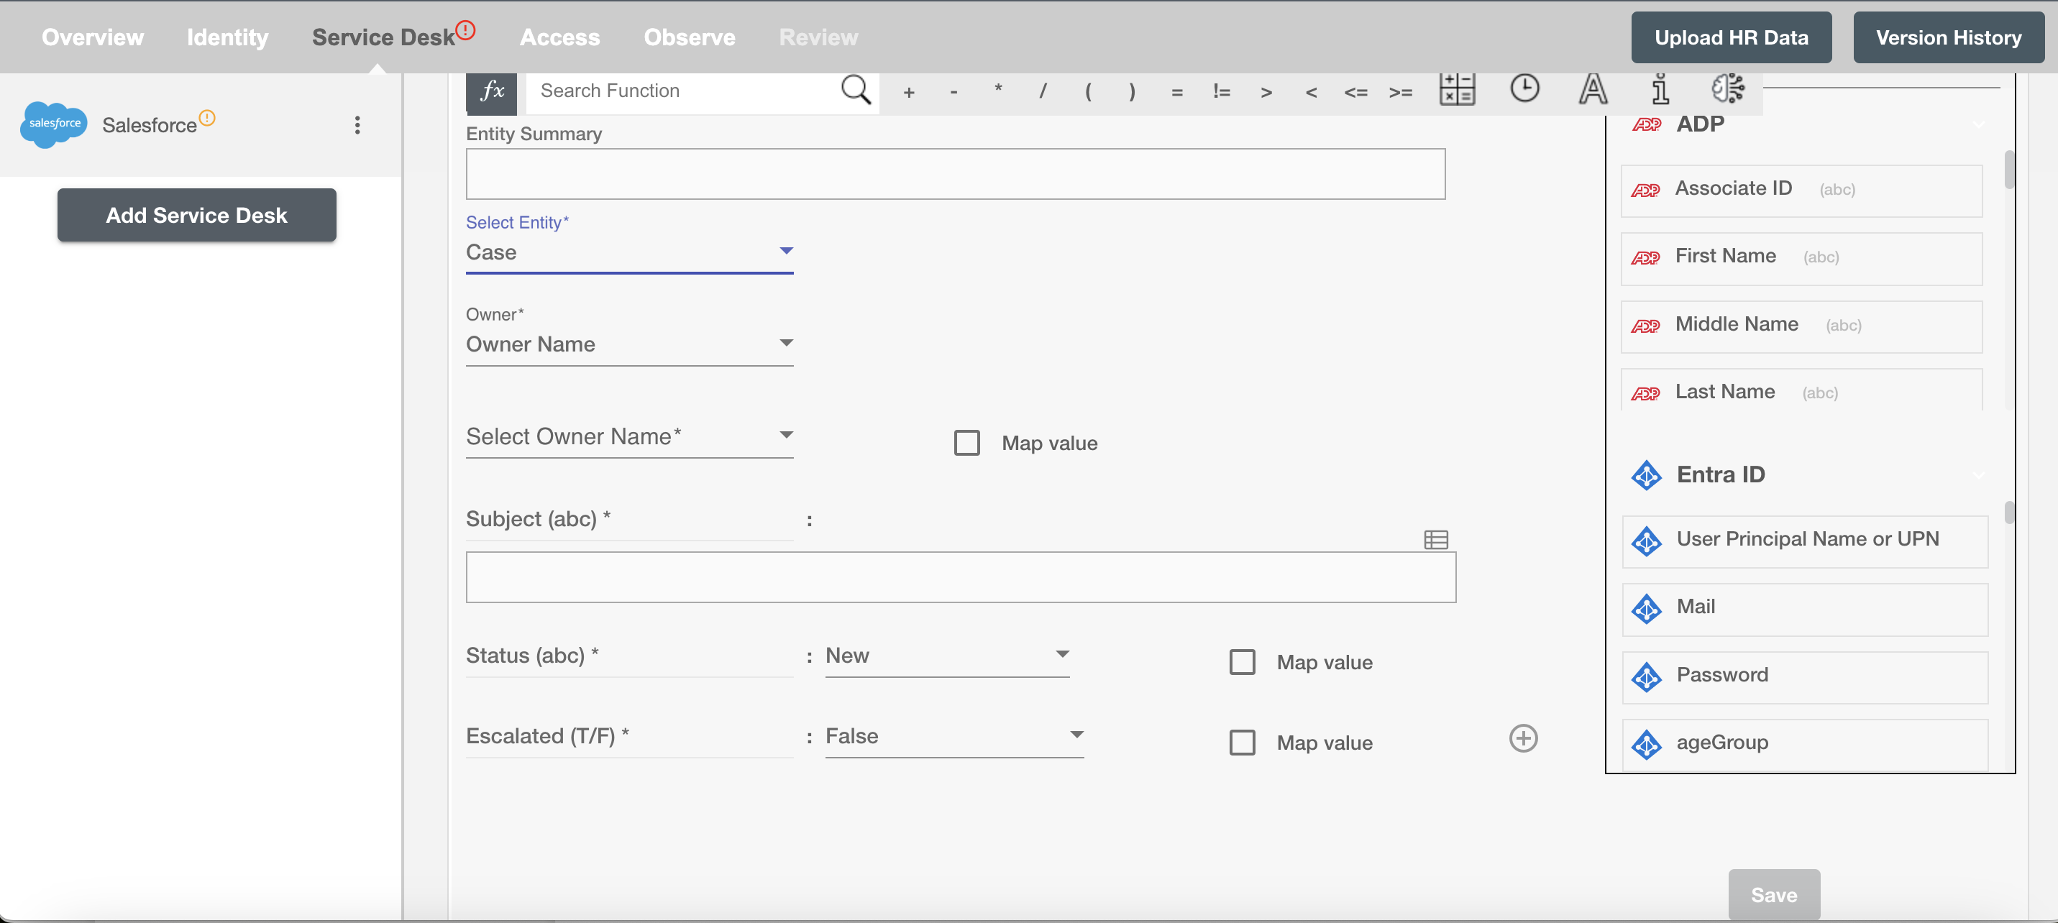
Task: Focus the Subject value text box
Action: click(961, 577)
